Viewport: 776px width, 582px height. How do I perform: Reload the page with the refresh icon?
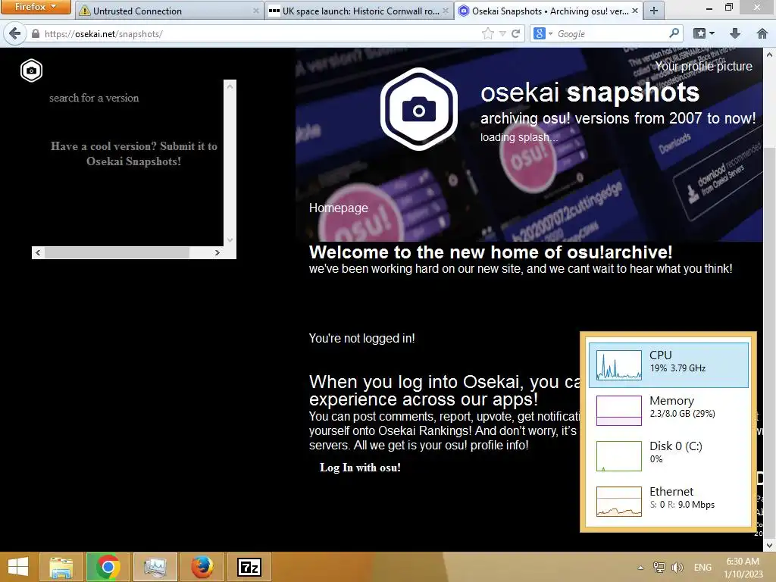[515, 33]
